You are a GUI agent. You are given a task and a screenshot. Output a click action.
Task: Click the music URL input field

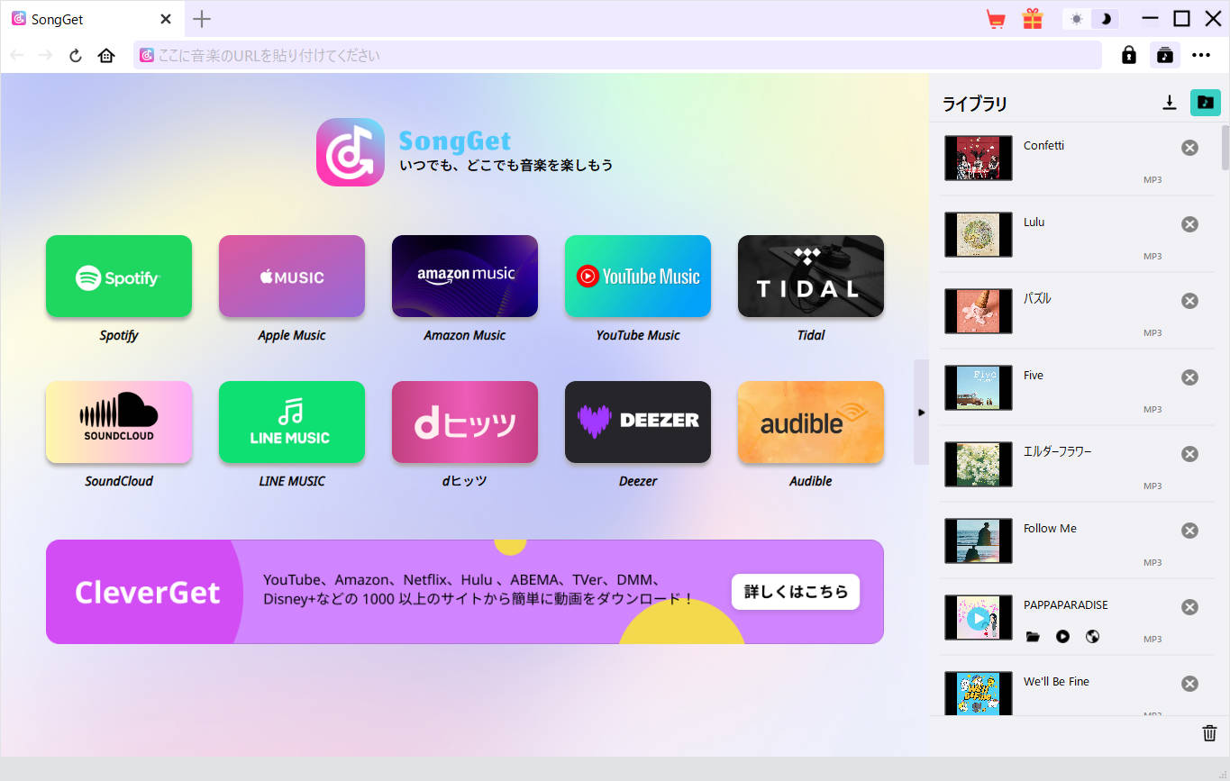tap(617, 55)
